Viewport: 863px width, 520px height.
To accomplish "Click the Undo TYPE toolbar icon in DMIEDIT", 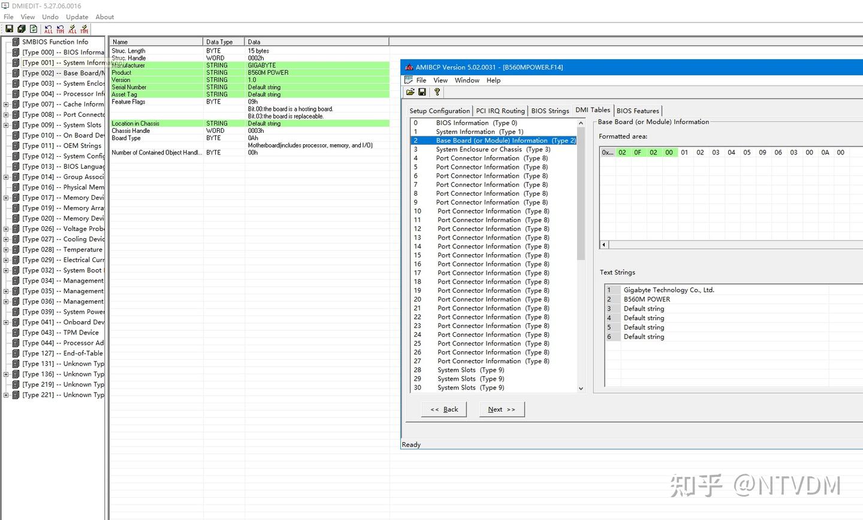I will [61, 29].
